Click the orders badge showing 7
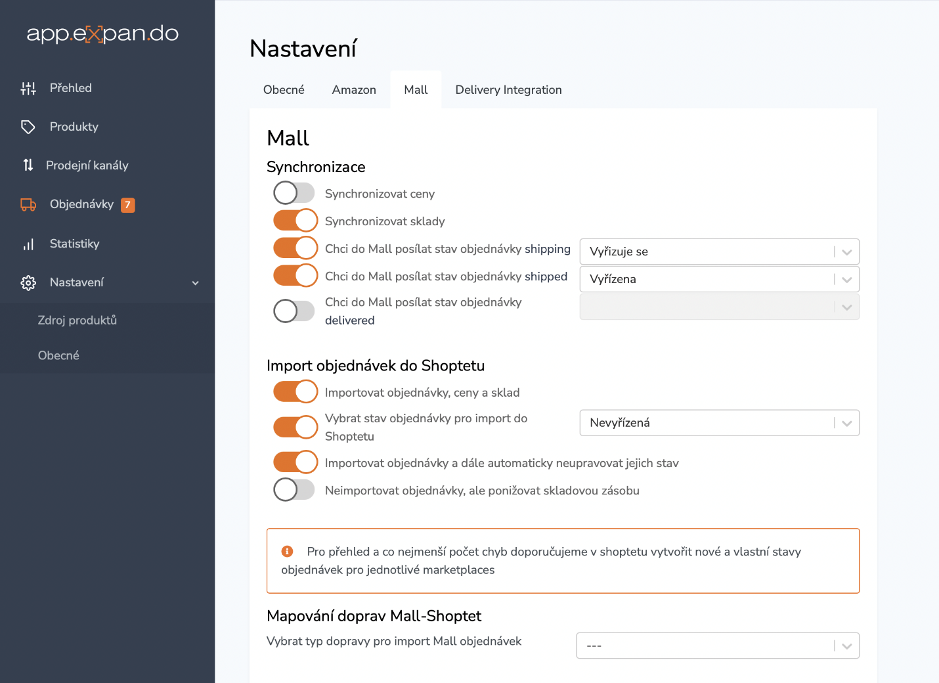Image resolution: width=939 pixels, height=683 pixels. tap(128, 205)
